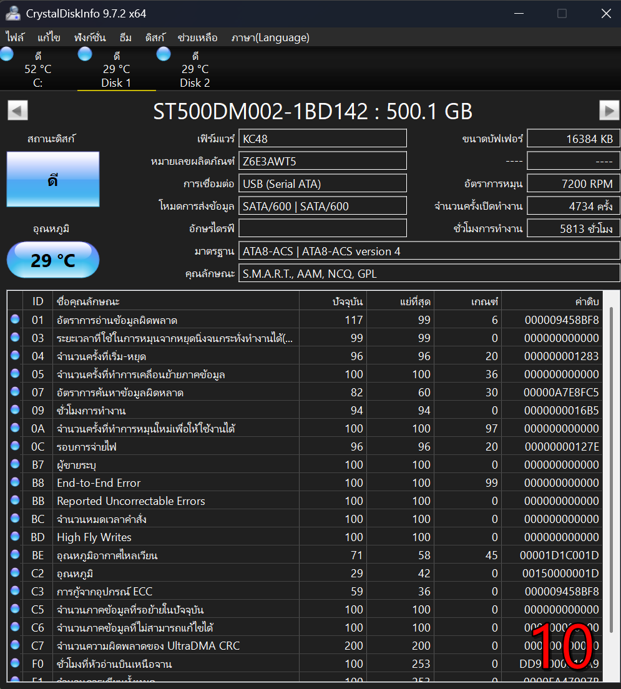Click the Disk 2 status orb
This screenshot has width=621, height=689.
164,54
